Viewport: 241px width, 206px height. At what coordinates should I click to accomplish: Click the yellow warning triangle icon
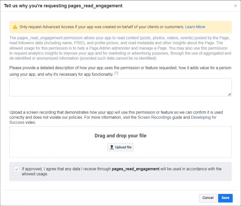(15, 27)
